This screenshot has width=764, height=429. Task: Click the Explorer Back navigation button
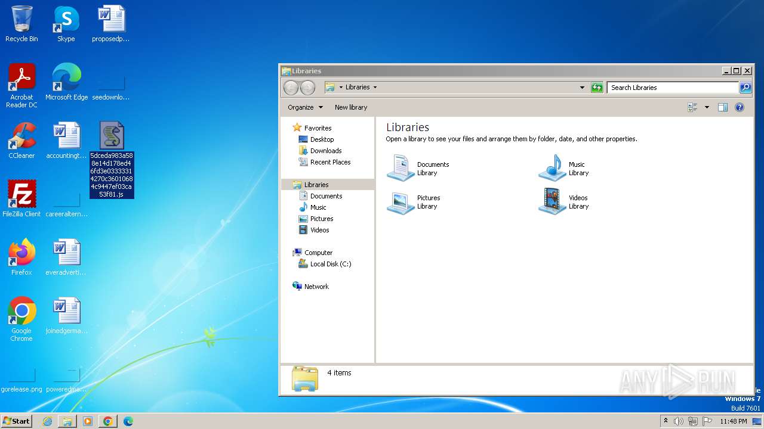[291, 88]
